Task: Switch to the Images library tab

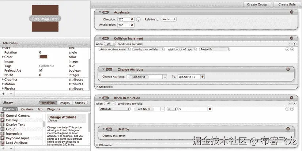Action: coord(64,103)
